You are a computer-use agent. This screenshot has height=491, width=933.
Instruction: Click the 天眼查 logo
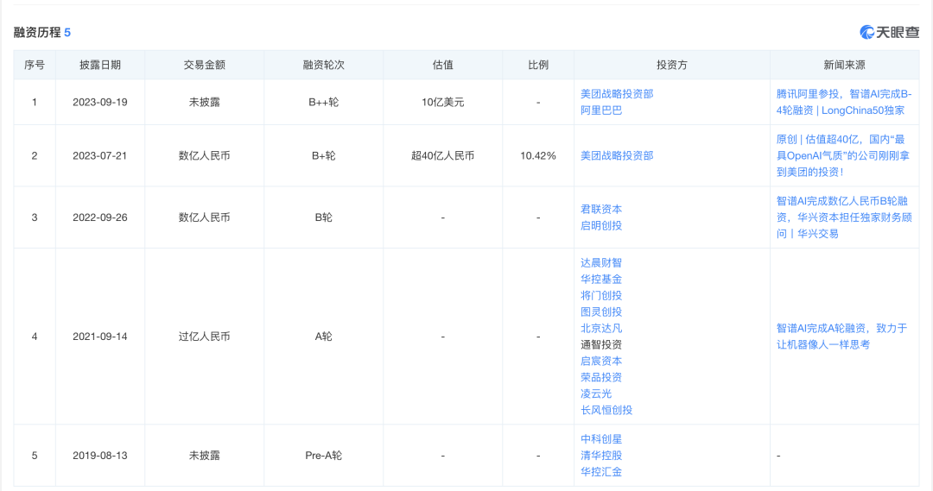[889, 32]
